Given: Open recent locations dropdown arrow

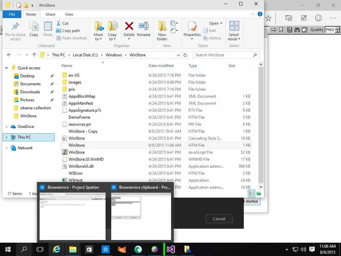Looking at the screenshot, I should [27, 55].
